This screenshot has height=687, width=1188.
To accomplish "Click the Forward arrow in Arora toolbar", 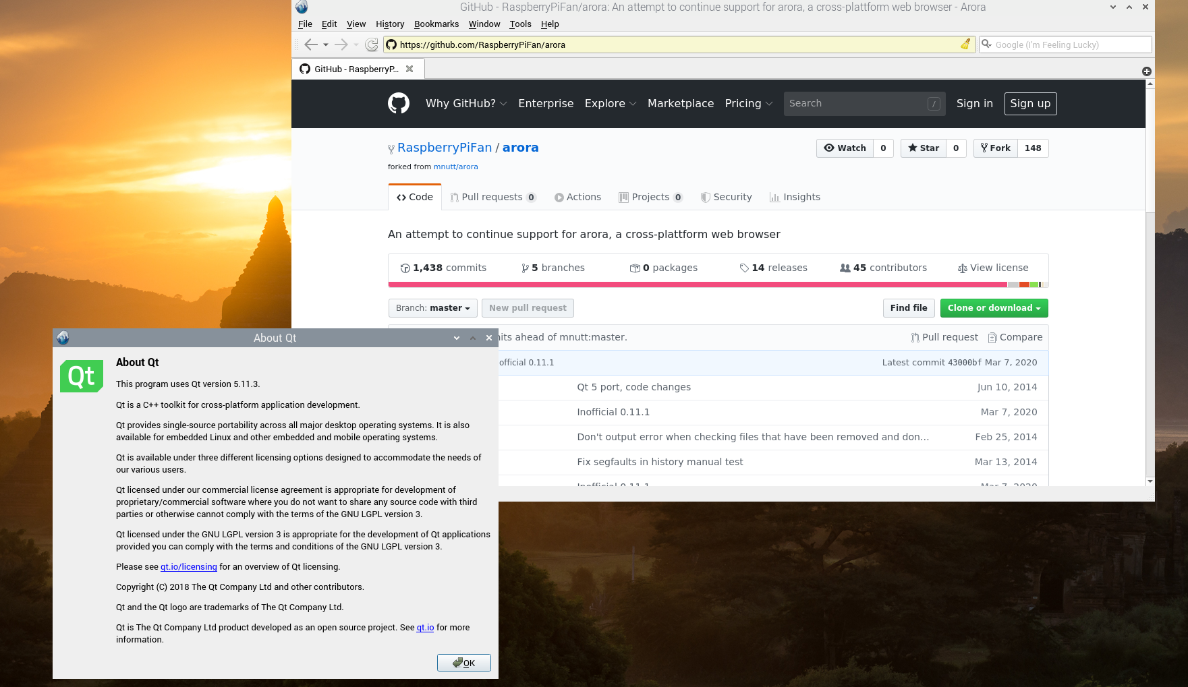I will 341,44.
